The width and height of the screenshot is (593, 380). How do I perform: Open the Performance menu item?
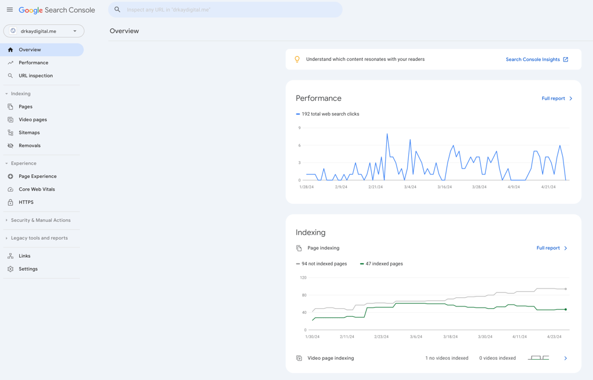point(33,63)
